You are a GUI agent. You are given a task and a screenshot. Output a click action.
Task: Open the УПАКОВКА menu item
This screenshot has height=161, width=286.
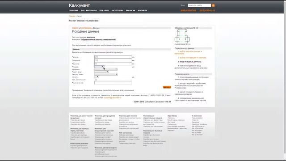[x=74, y=10]
